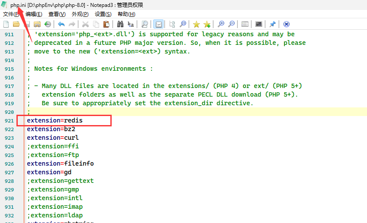367x223 pixels.
Task: Click on the extension=redis line
Action: pyautogui.click(x=55, y=120)
